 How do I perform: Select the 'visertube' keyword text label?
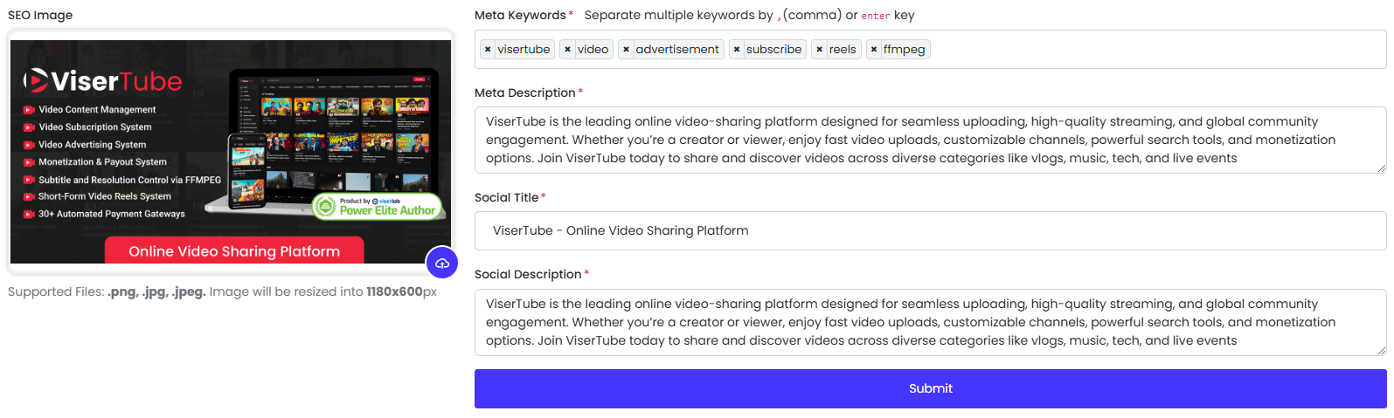pos(524,50)
